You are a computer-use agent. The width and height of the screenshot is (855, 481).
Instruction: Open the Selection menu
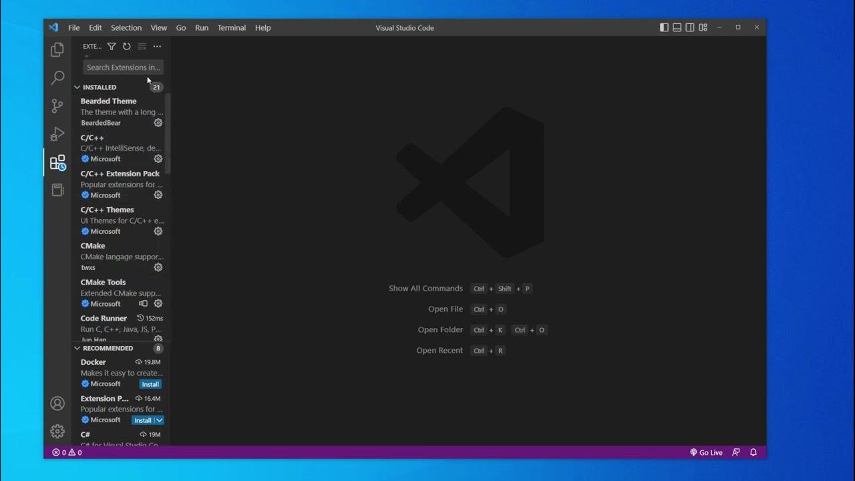[x=126, y=27]
